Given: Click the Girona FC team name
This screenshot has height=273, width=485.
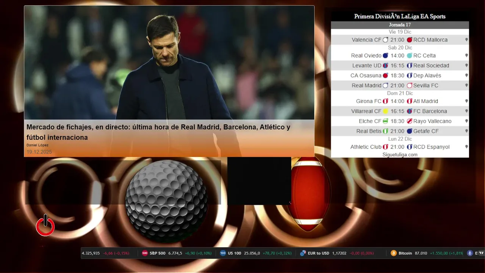Looking at the screenshot, I should click(x=369, y=101).
